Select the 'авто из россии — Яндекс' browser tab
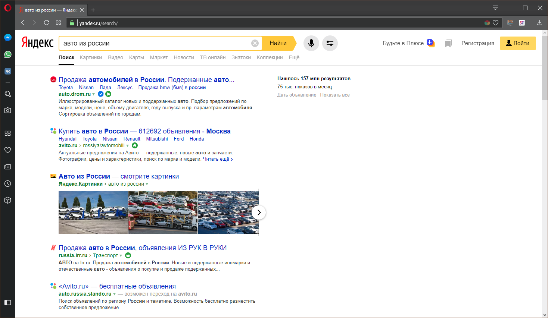This screenshot has height=318, width=548. 52,10
